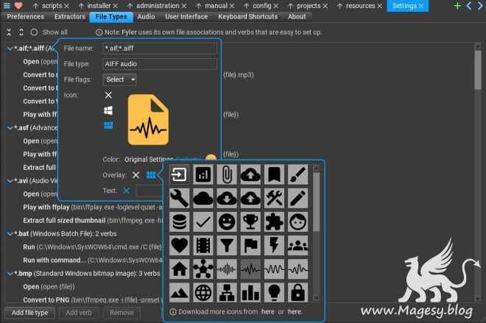Toggle the Overlay grid picker button
486x323 pixels.
(x=151, y=175)
